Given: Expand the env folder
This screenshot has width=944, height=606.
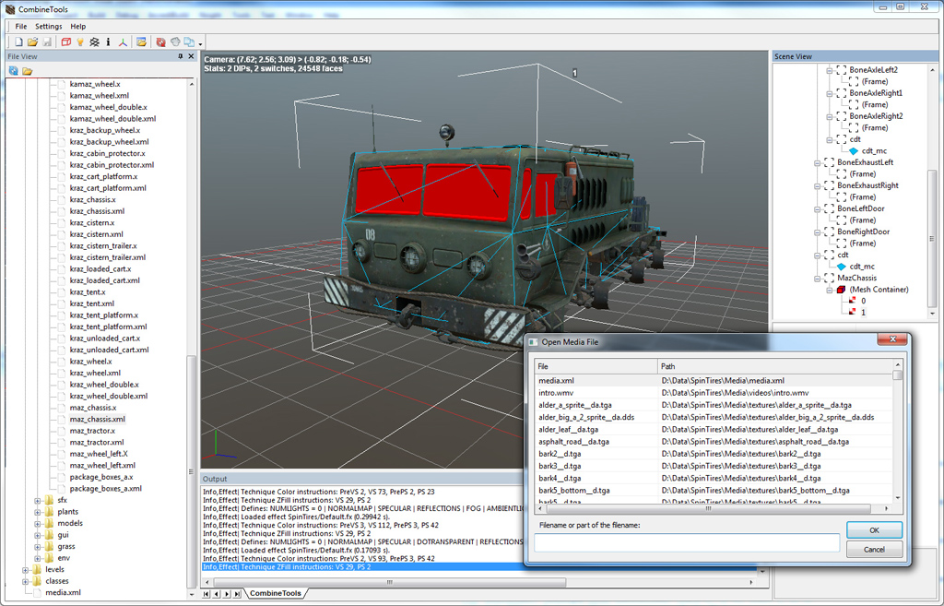Looking at the screenshot, I should click(37, 558).
